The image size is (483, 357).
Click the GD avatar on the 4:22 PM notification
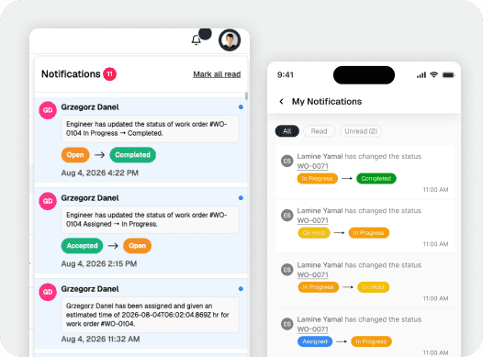48,110
